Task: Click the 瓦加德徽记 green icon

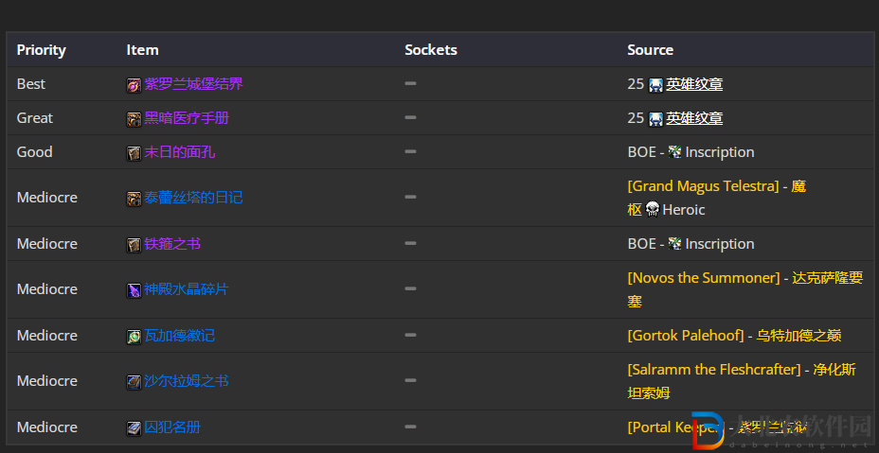Action: 134,337
